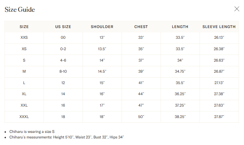Click the 44" chest measurement
The height and width of the screenshot is (145, 244).
[x=141, y=94]
